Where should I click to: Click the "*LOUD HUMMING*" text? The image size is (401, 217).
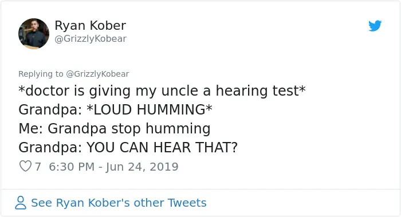pyautogui.click(x=150, y=110)
